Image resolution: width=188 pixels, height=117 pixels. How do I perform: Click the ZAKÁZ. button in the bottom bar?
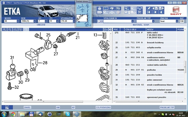pos(28,107)
